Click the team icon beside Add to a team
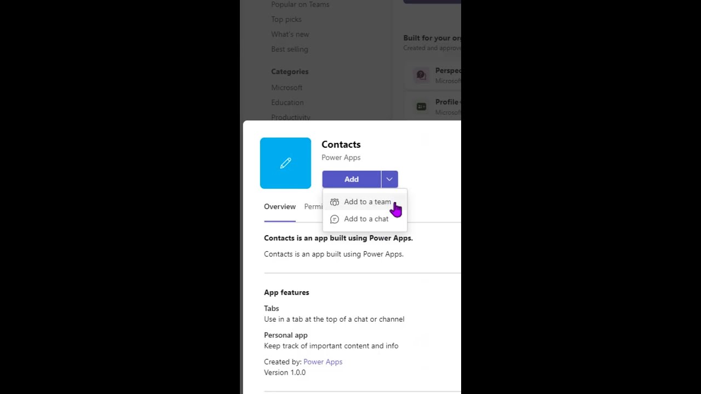The width and height of the screenshot is (701, 394). pyautogui.click(x=335, y=202)
